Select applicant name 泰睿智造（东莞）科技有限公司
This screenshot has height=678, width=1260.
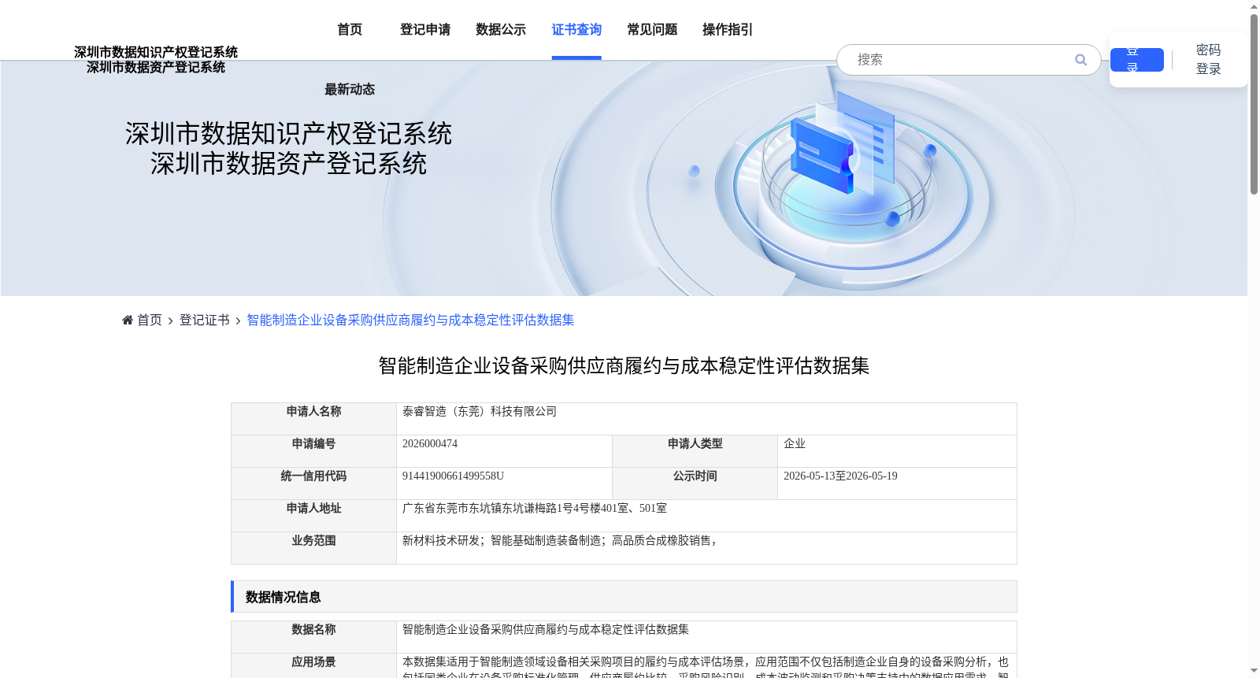pyautogui.click(x=480, y=412)
